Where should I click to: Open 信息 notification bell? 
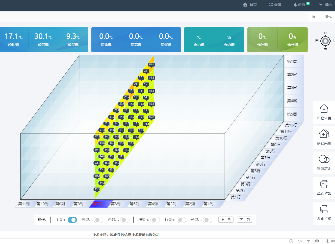(x=295, y=5)
